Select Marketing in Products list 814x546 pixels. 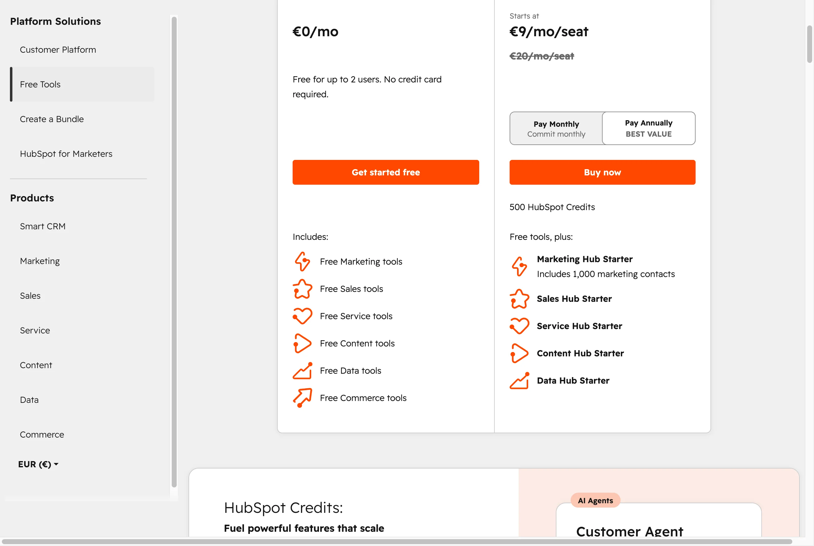pyautogui.click(x=40, y=261)
